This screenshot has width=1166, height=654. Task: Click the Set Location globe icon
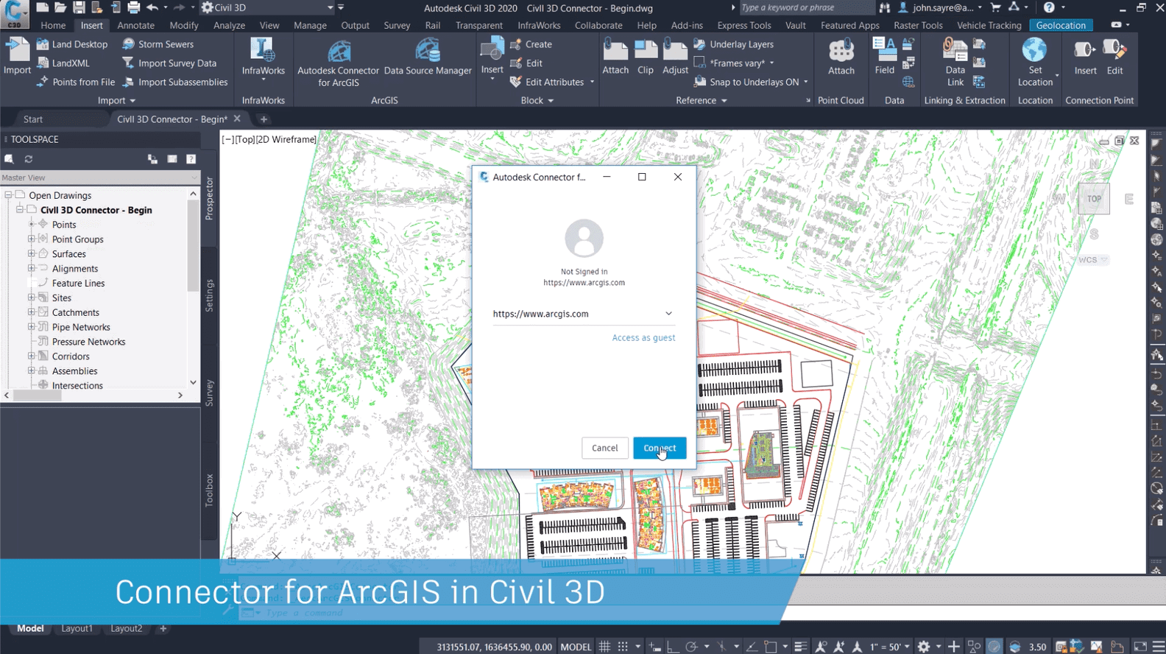click(1034, 52)
